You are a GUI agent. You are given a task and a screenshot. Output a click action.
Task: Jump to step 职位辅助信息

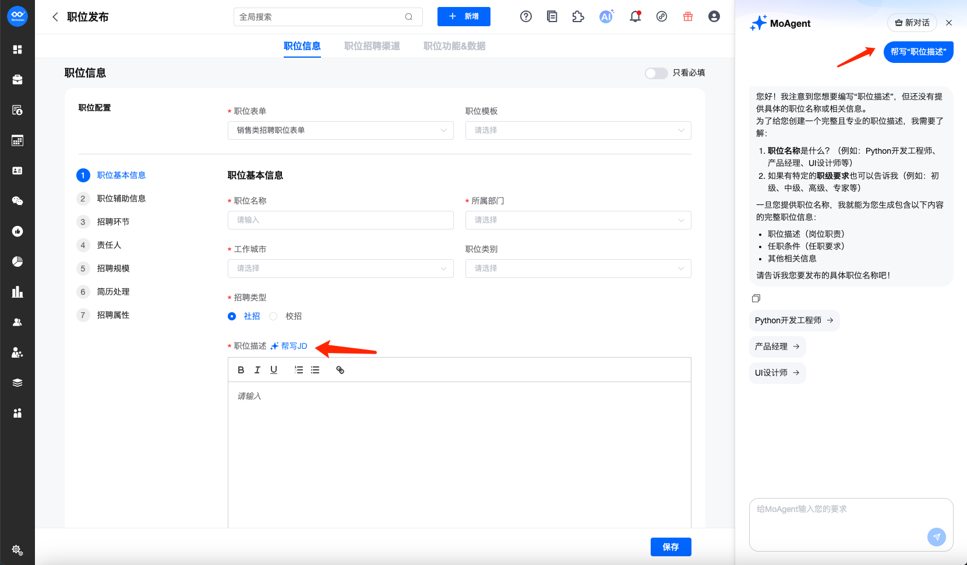coord(111,199)
